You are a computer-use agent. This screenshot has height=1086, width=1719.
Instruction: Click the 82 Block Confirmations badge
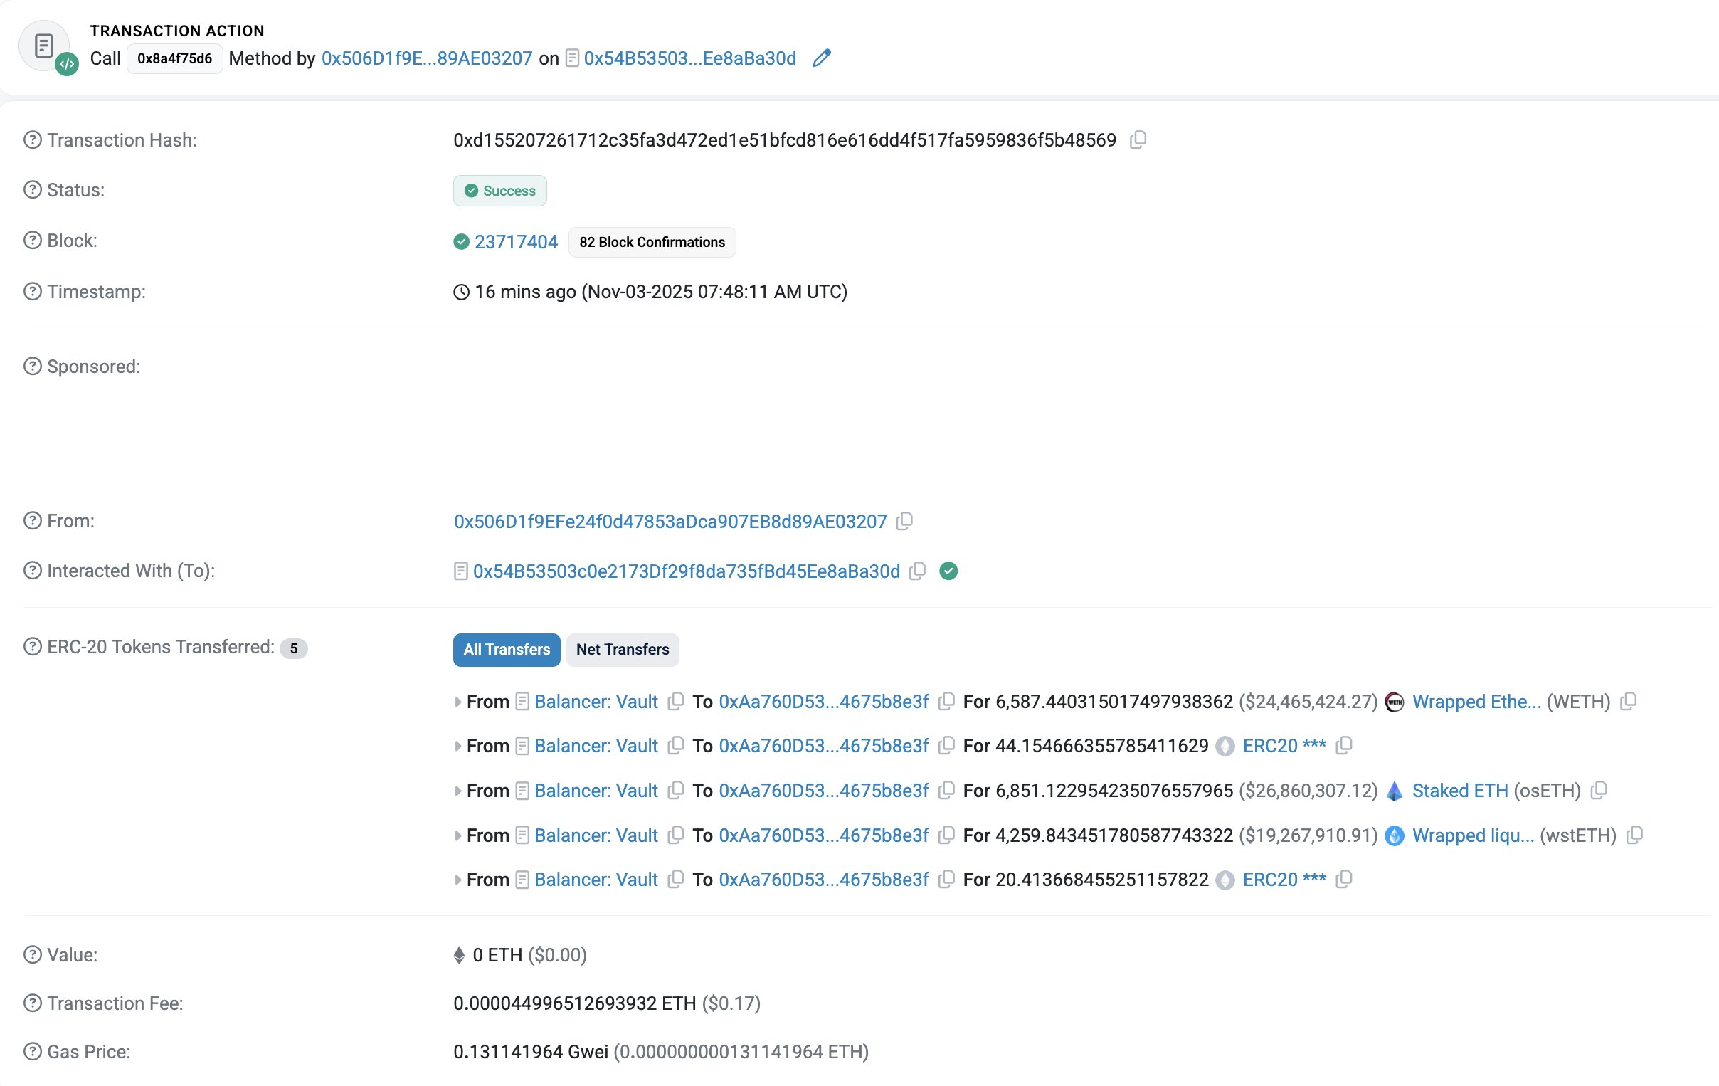tap(652, 242)
